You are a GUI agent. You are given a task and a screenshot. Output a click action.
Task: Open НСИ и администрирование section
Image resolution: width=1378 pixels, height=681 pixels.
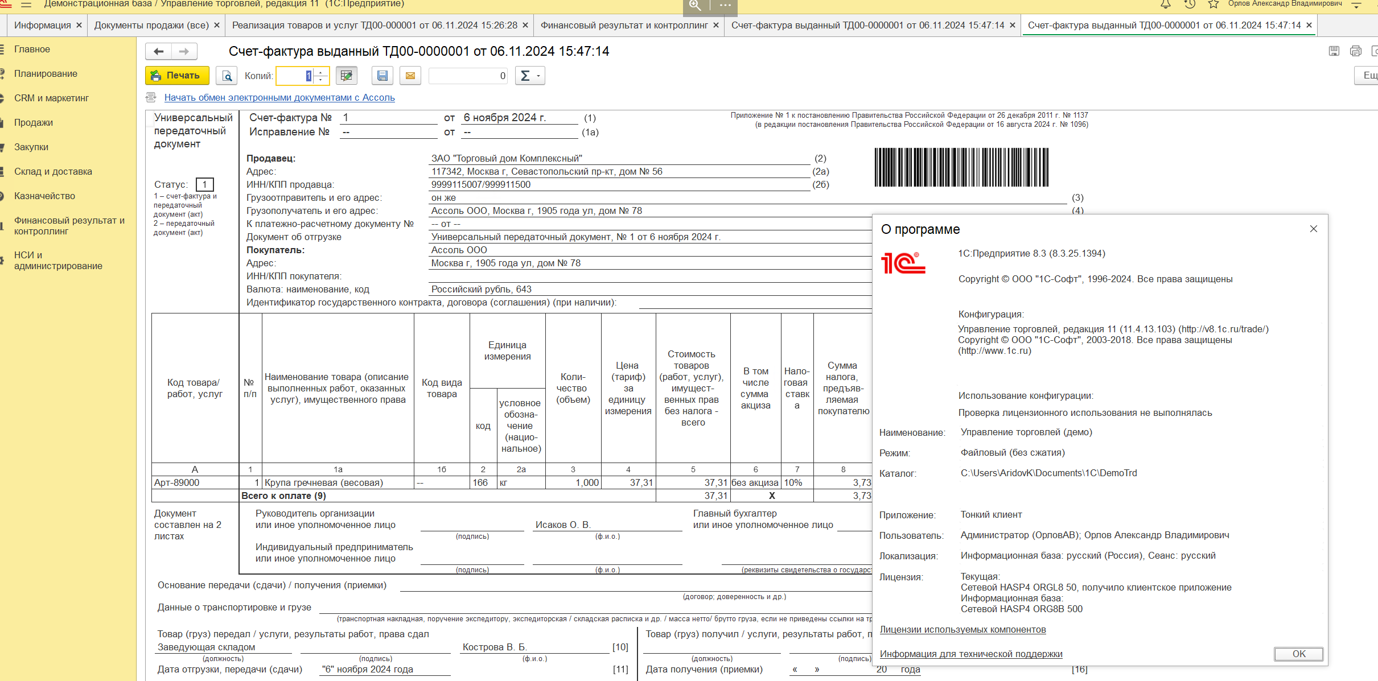pyautogui.click(x=58, y=261)
